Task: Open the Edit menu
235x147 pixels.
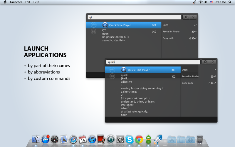Action: [x=28, y=2]
